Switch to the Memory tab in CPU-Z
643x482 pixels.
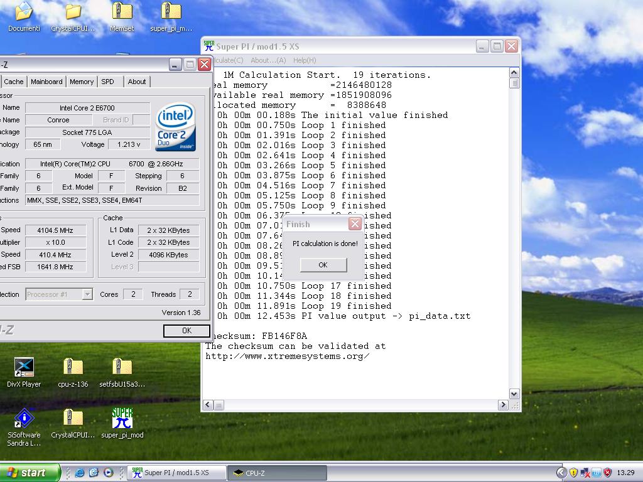(82, 82)
